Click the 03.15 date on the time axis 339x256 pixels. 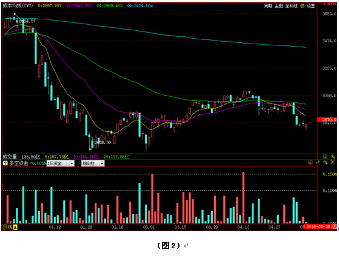180,227
